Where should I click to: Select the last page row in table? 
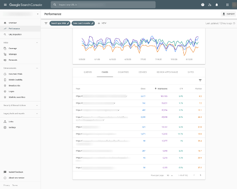(139, 168)
